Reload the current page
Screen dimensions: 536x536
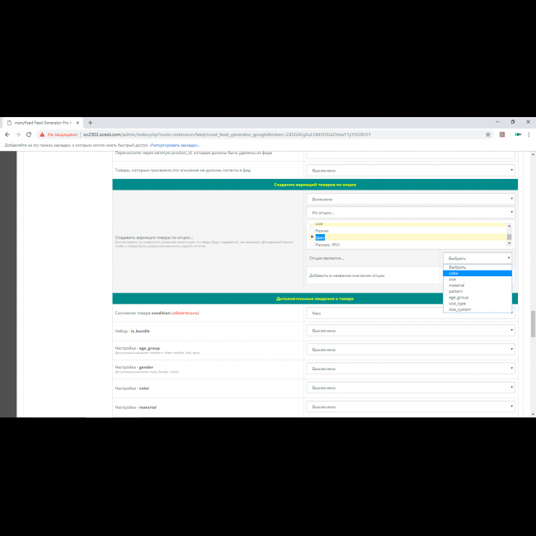29,134
